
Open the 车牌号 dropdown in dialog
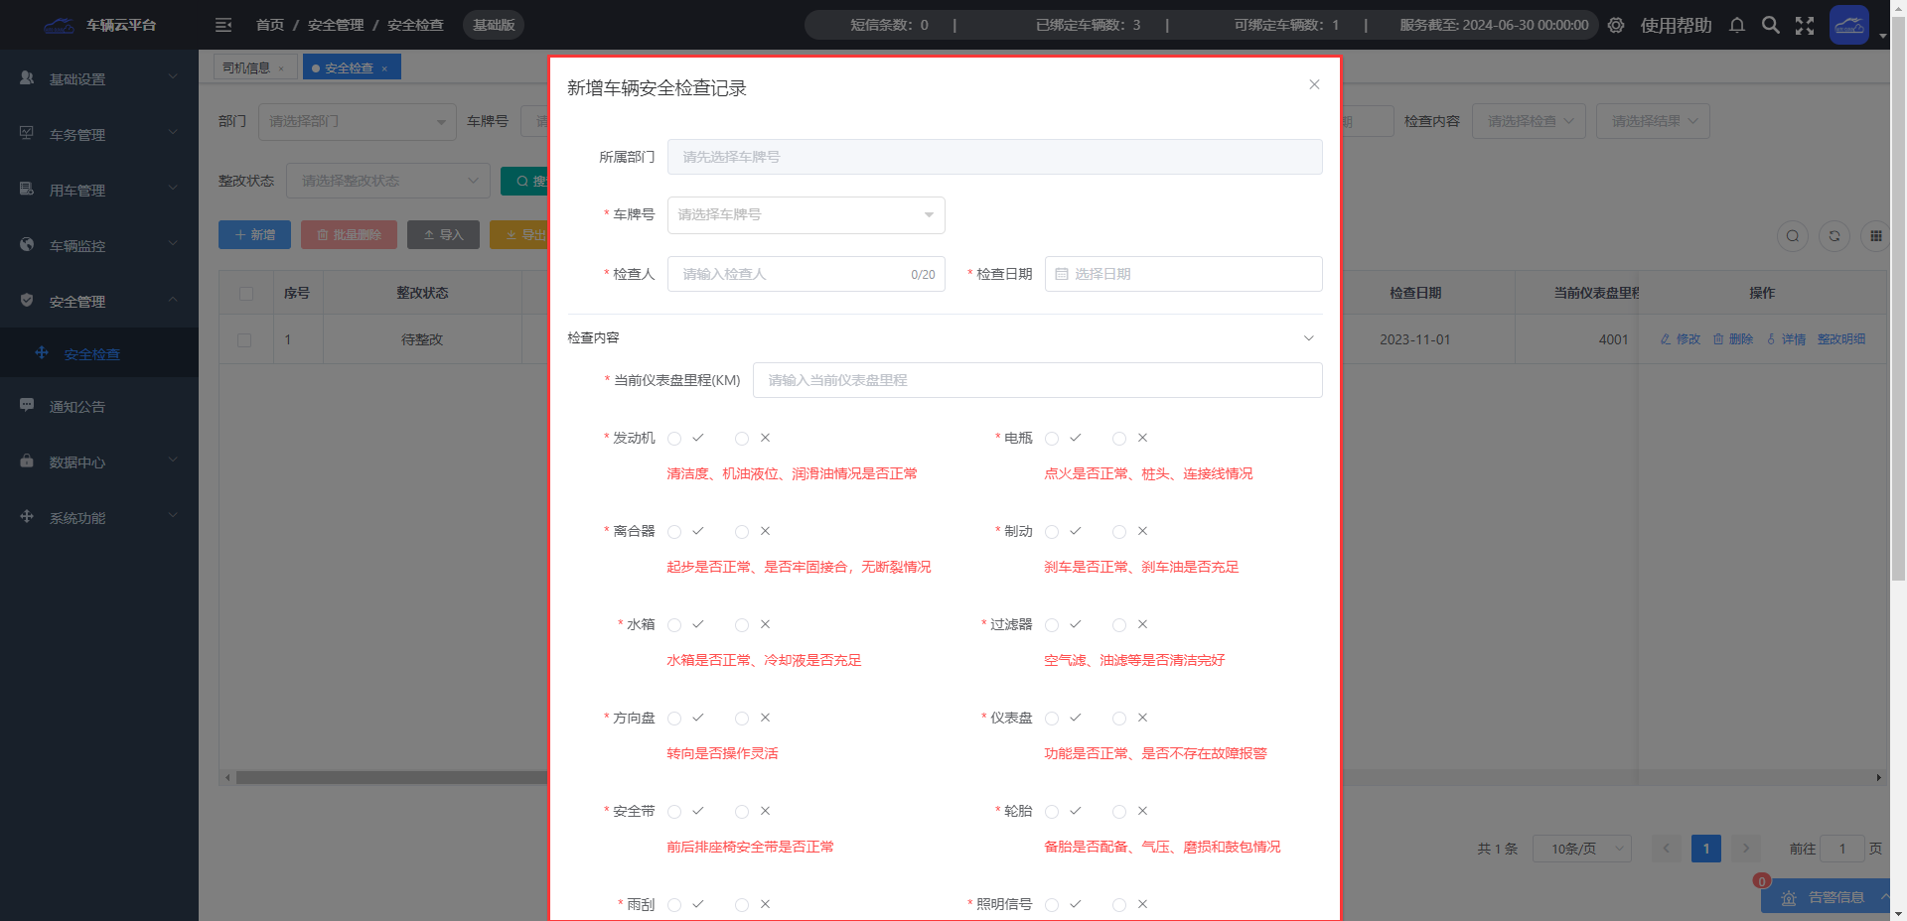(806, 215)
